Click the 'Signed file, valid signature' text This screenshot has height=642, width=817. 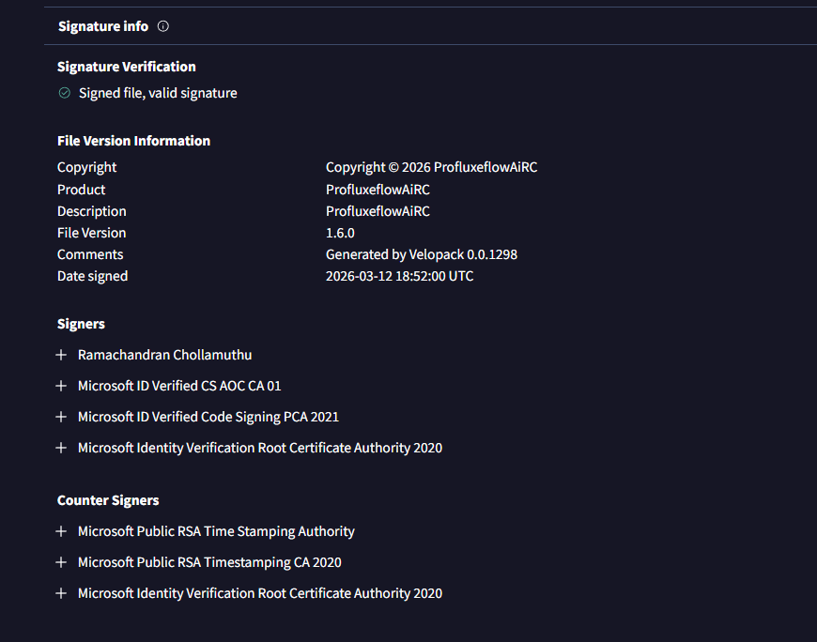pos(158,93)
